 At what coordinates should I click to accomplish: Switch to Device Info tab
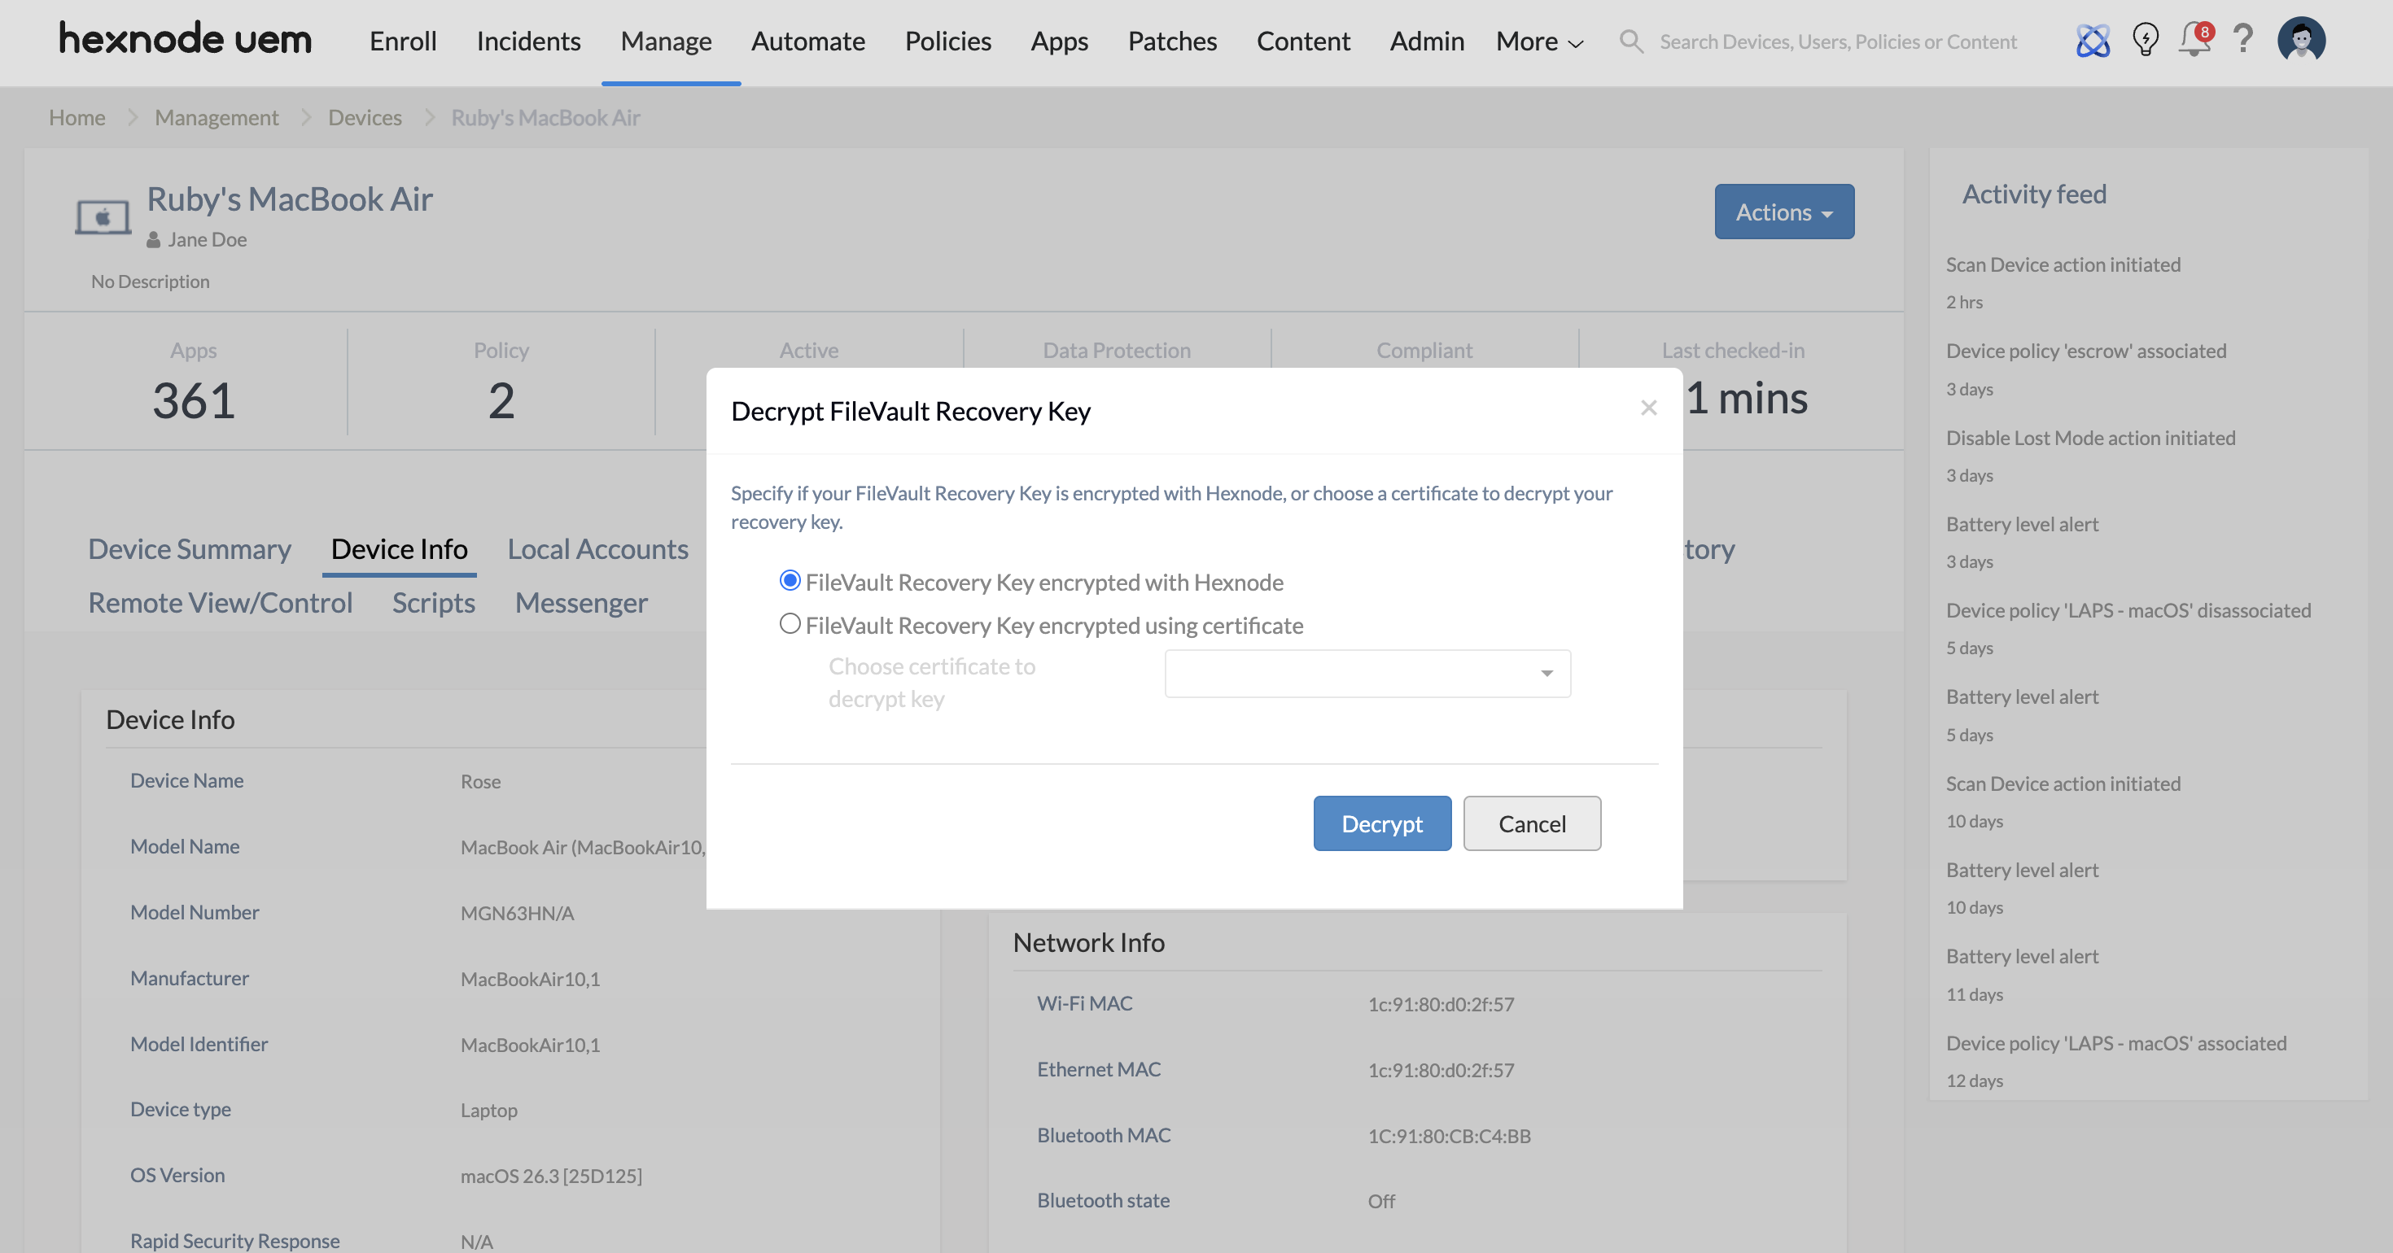point(400,548)
